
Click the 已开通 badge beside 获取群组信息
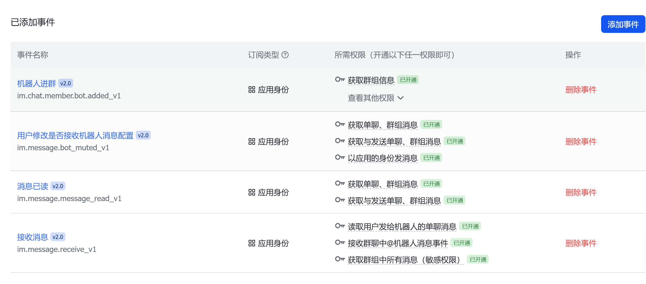click(x=408, y=80)
